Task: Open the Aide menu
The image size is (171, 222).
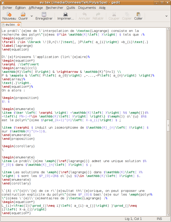Action: coord(102,8)
